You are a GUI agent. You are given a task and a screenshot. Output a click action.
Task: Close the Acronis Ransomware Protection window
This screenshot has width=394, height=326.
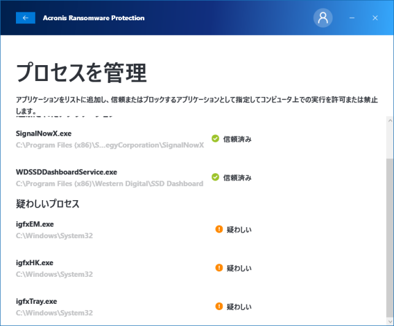click(375, 18)
